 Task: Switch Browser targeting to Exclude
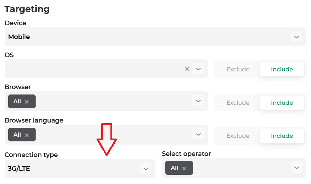pyautogui.click(x=238, y=103)
